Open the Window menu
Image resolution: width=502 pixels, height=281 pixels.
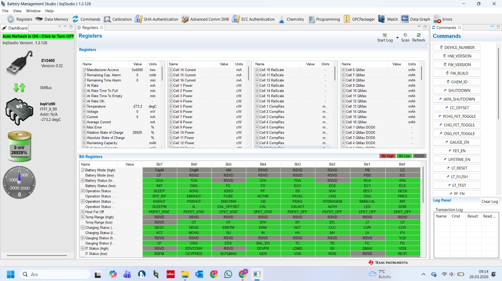pos(33,11)
